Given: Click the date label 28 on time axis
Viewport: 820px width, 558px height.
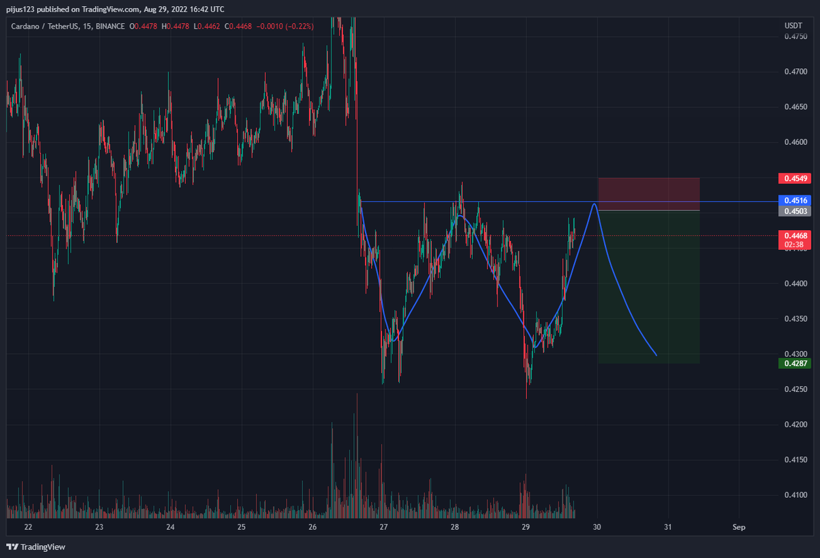Looking at the screenshot, I should [x=454, y=527].
